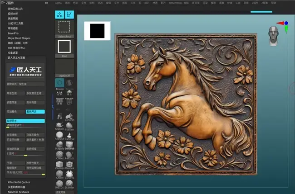Open the SelectRect selection tool
The width and height of the screenshot is (295, 194).
(x=64, y=27)
